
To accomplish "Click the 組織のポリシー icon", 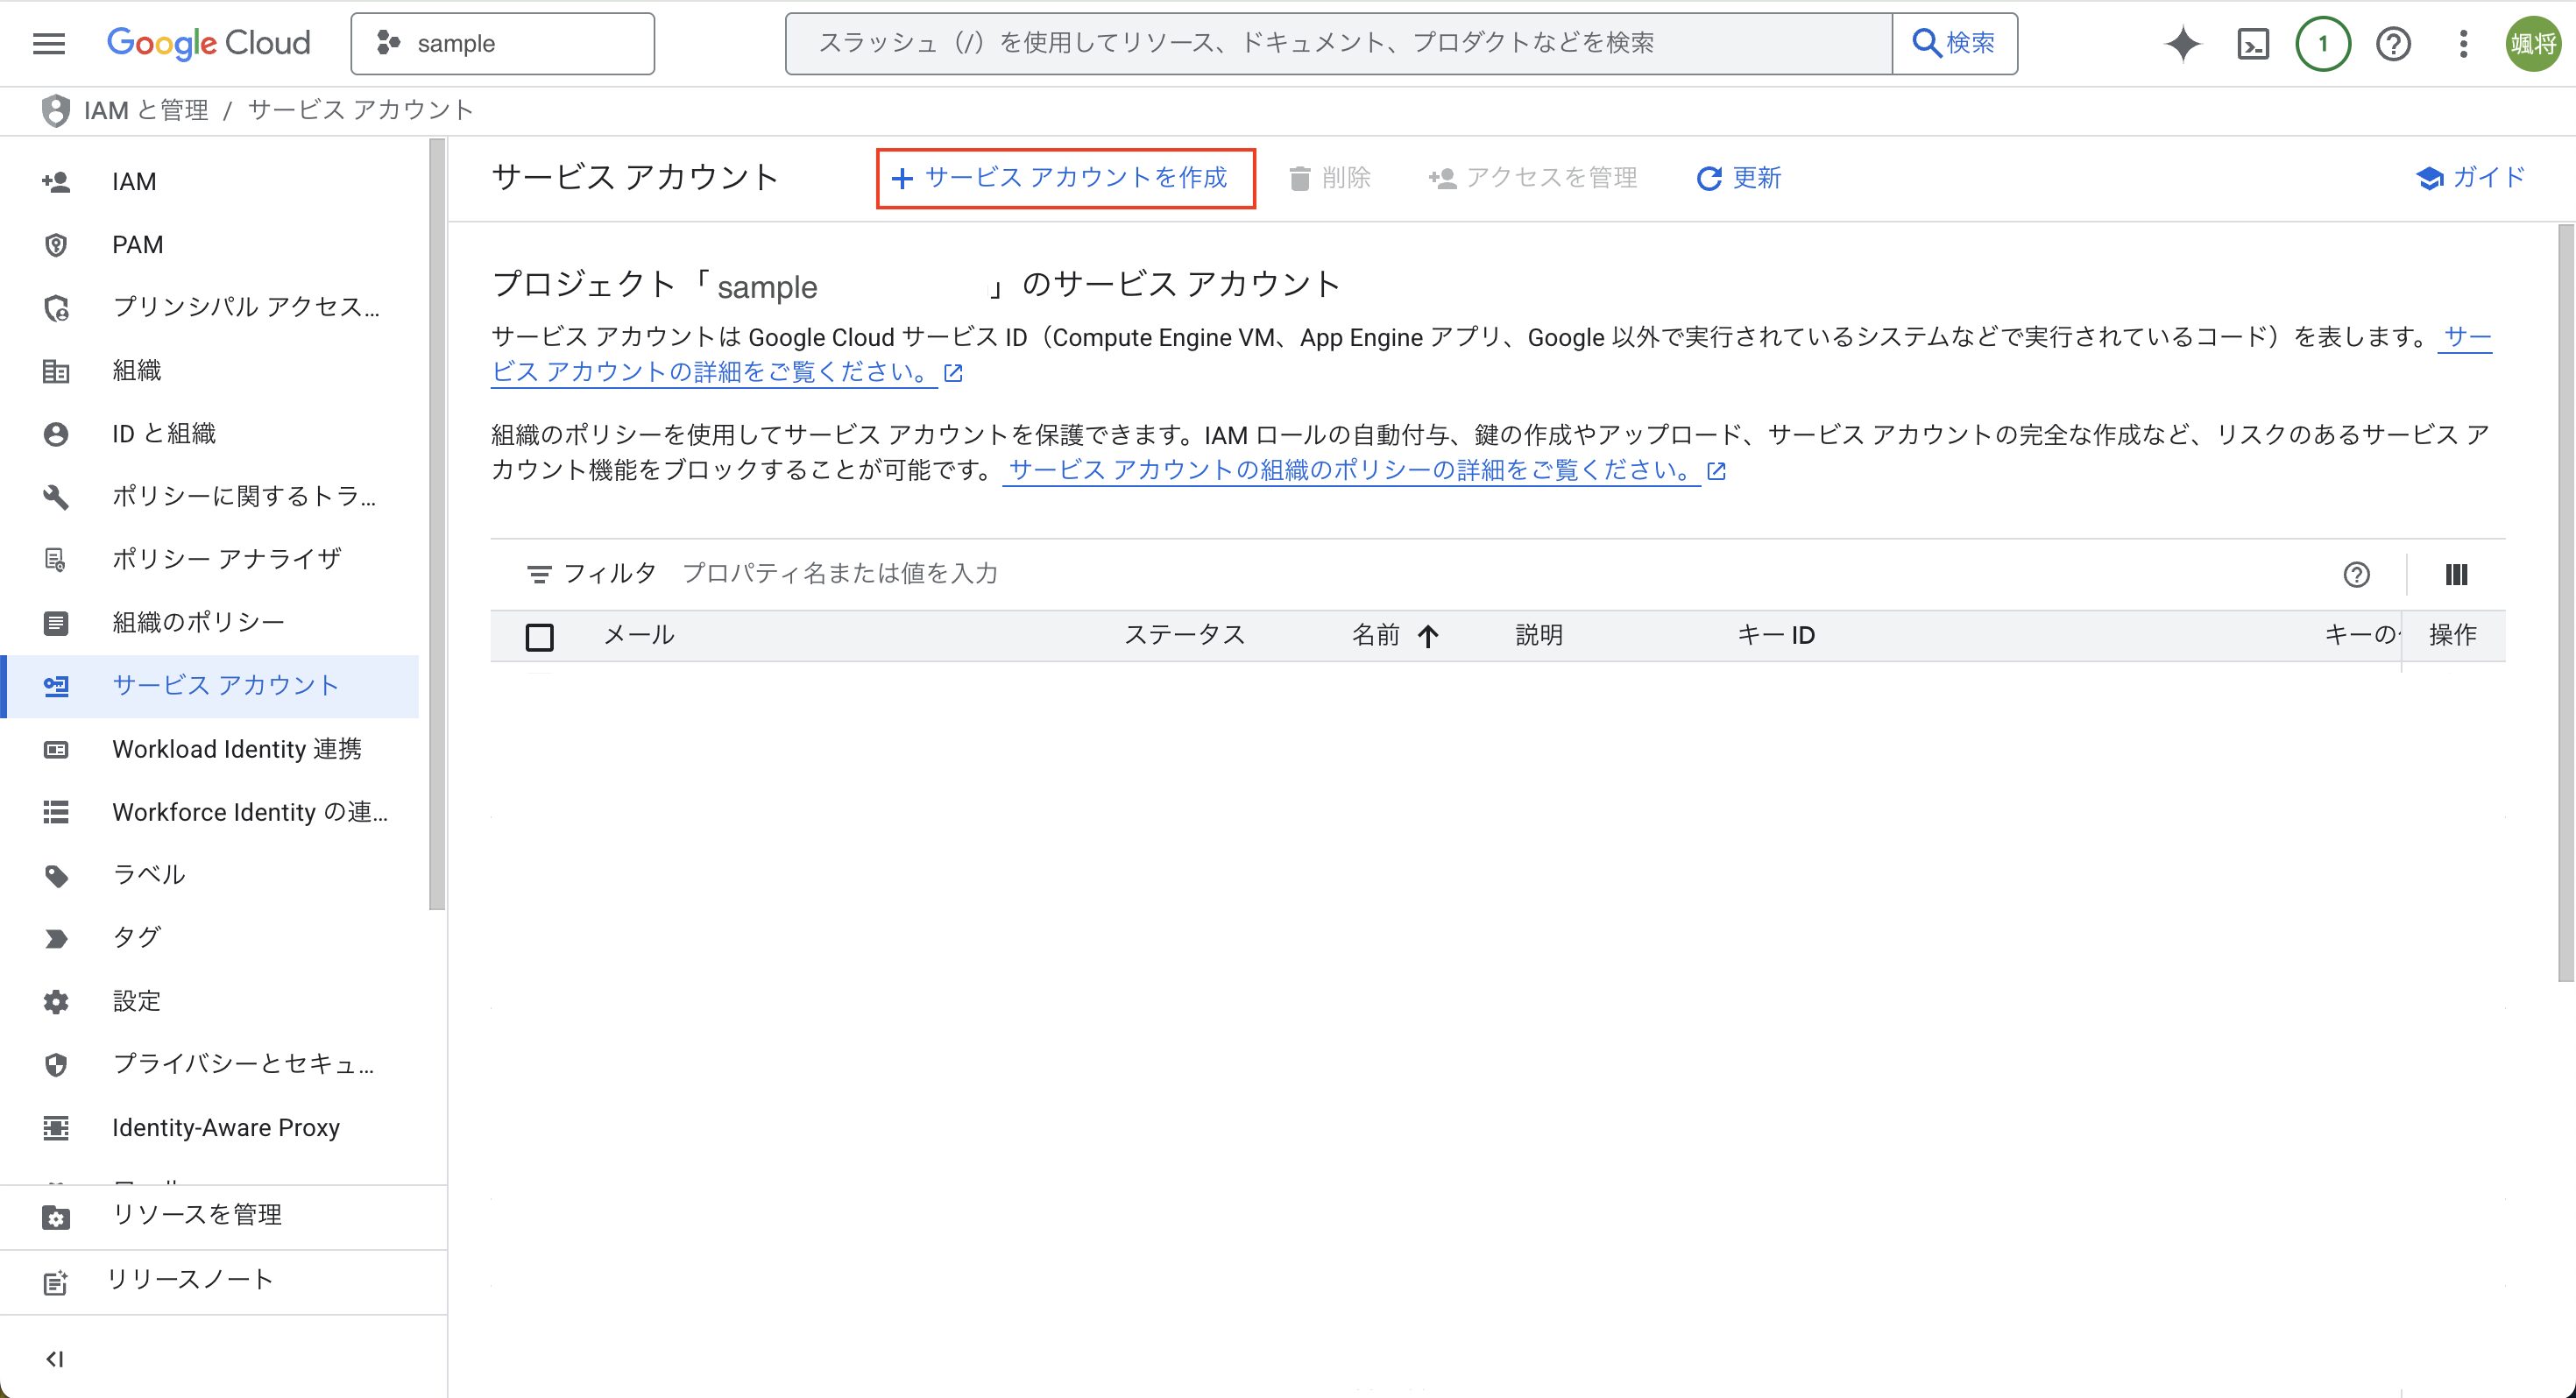I will [56, 622].
